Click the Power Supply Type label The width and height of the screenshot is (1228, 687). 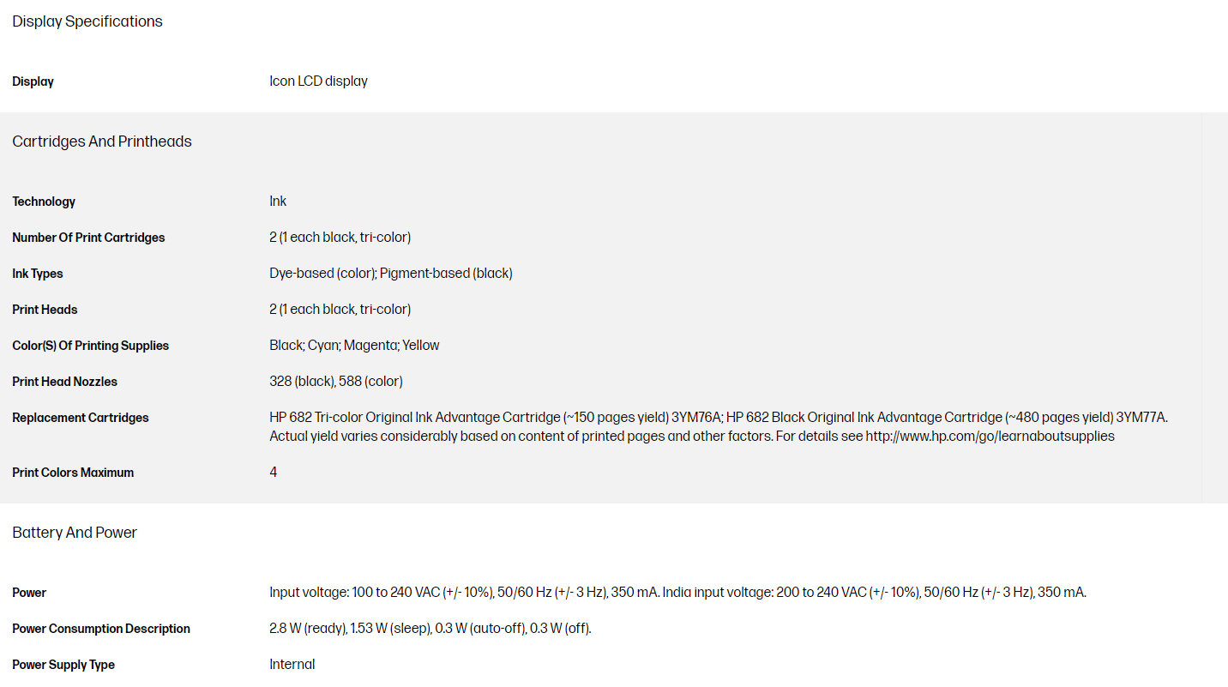click(x=63, y=665)
